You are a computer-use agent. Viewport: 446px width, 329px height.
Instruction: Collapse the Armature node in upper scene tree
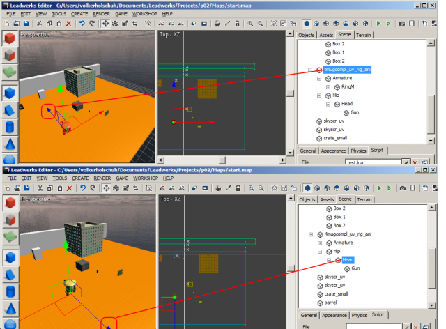click(318, 78)
